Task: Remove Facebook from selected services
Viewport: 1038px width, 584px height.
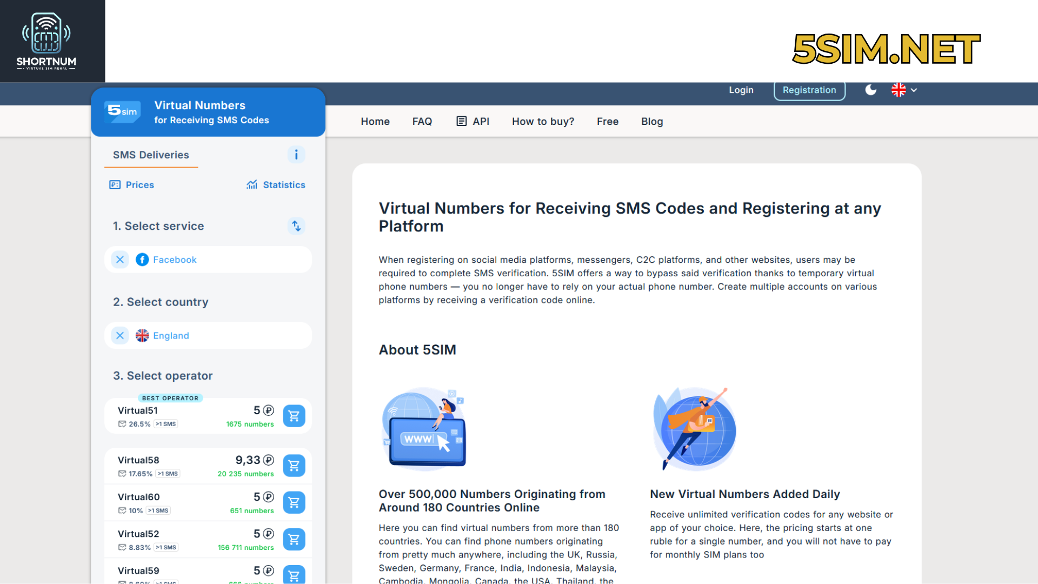Action: (x=119, y=260)
